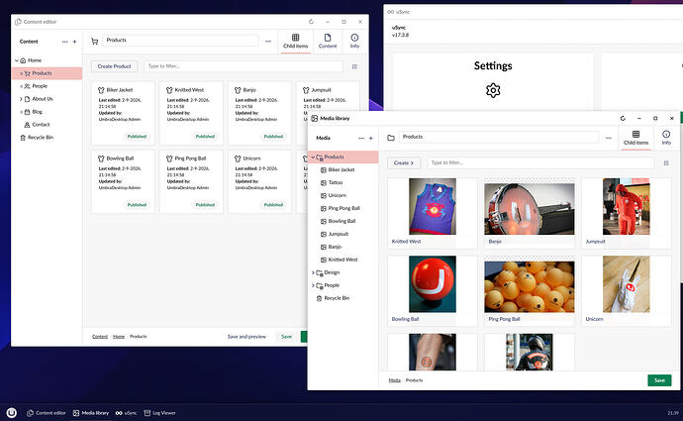The image size is (683, 421).
Task: Click Create Product button
Action: [x=114, y=66]
